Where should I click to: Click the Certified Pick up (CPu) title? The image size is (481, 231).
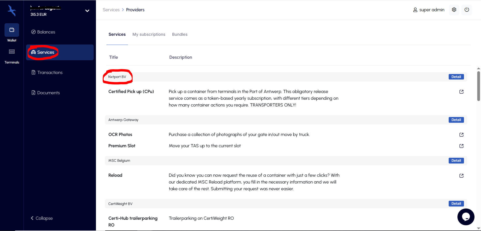click(x=131, y=91)
